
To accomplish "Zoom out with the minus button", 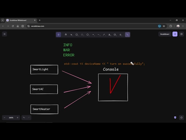I will pos(5,118).
